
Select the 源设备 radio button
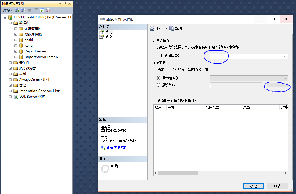coord(158,85)
